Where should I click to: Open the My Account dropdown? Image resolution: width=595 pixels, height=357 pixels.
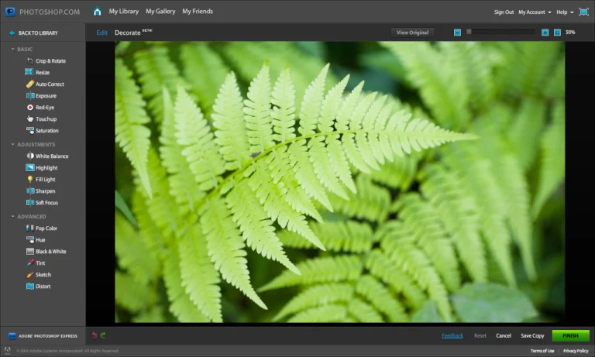coord(535,12)
